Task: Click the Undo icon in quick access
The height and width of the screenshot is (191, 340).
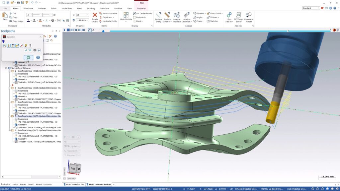Action: pyautogui.click(x=32, y=3)
